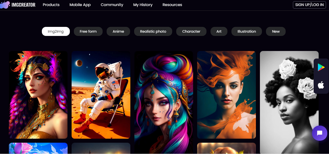Viewport: 329px width, 154px height.
Task: Open the Mobile App menu item
Action: (x=80, y=5)
